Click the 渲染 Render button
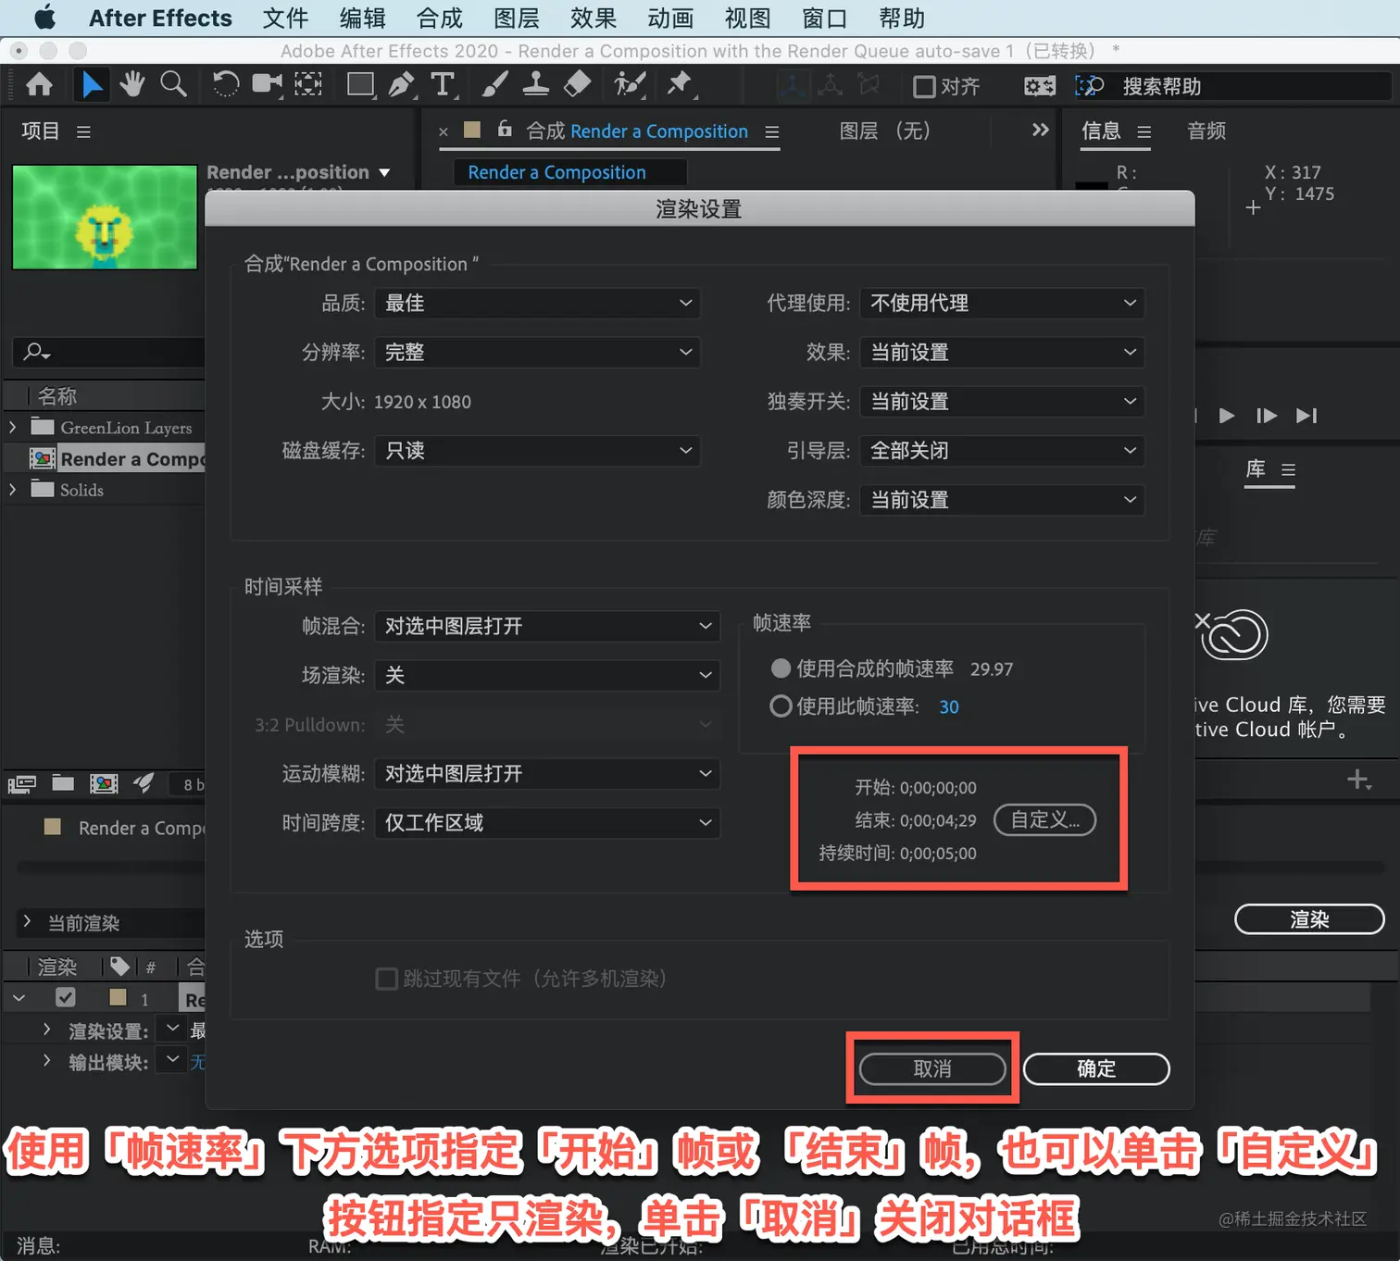Image resolution: width=1400 pixels, height=1261 pixels. point(1309,919)
